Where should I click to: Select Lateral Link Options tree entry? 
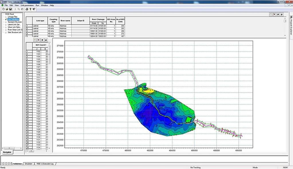[14, 25]
